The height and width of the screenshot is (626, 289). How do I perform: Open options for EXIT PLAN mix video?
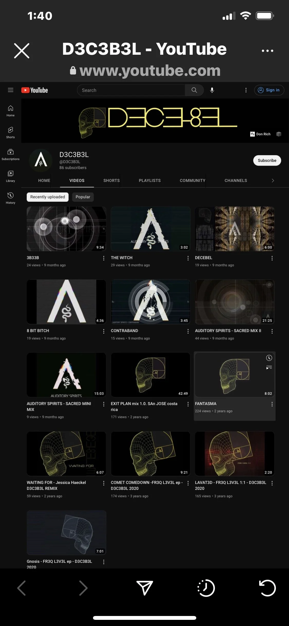click(188, 404)
